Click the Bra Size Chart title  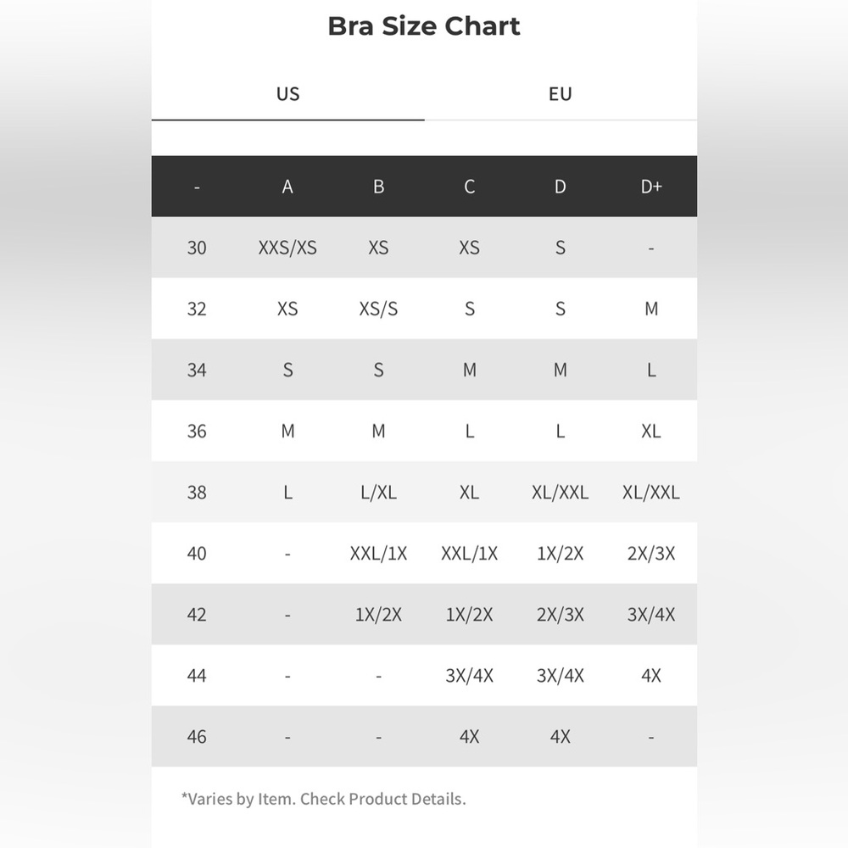tap(424, 26)
